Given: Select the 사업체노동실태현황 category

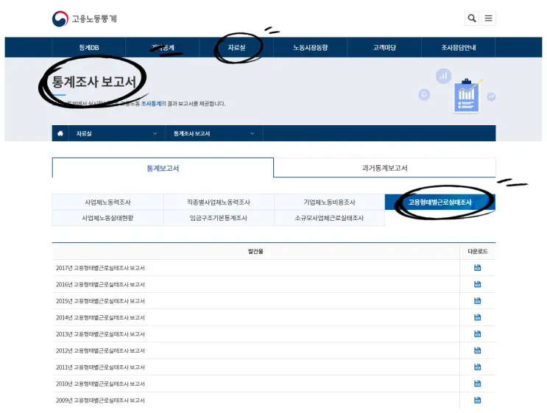Looking at the screenshot, I should [x=107, y=218].
